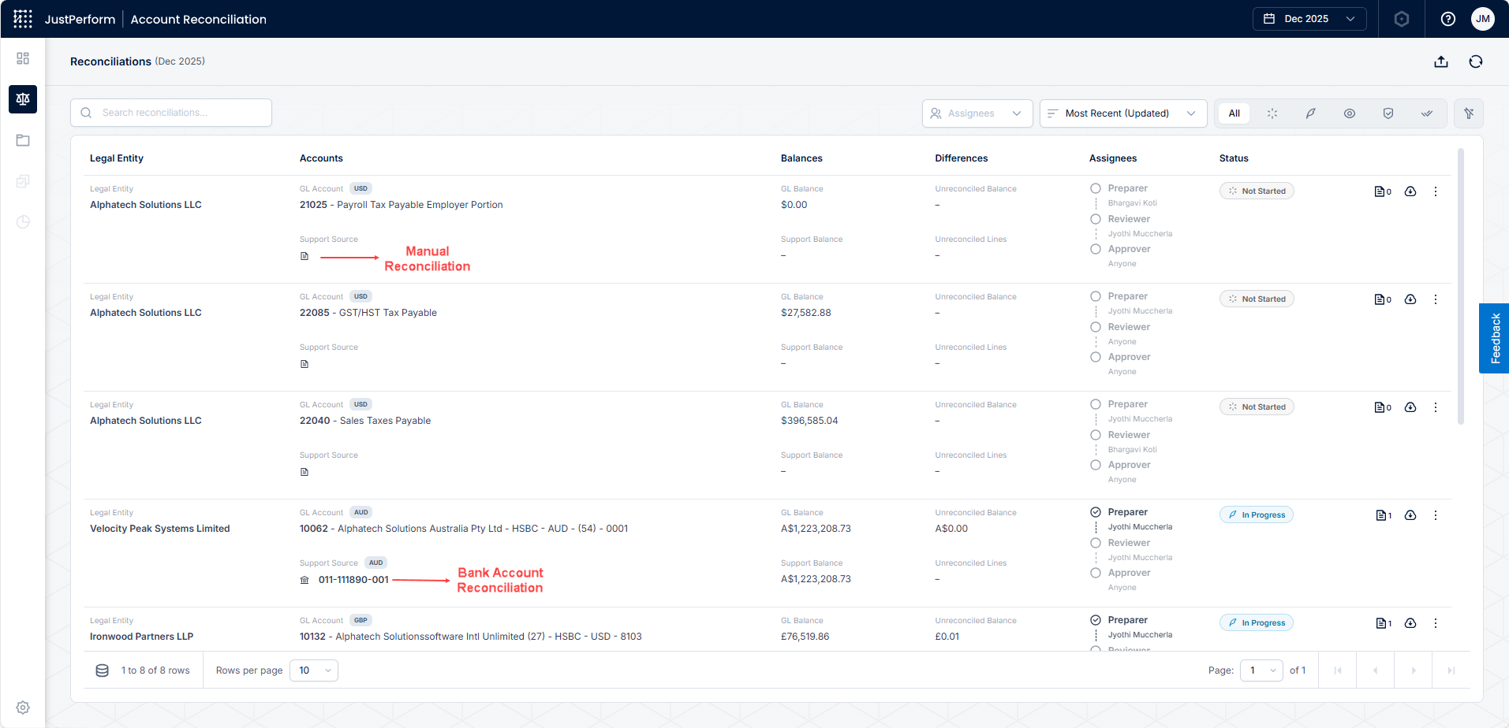1509x728 pixels.
Task: Open three-dot menu for 21025 Payroll Tax row
Action: click(x=1436, y=191)
